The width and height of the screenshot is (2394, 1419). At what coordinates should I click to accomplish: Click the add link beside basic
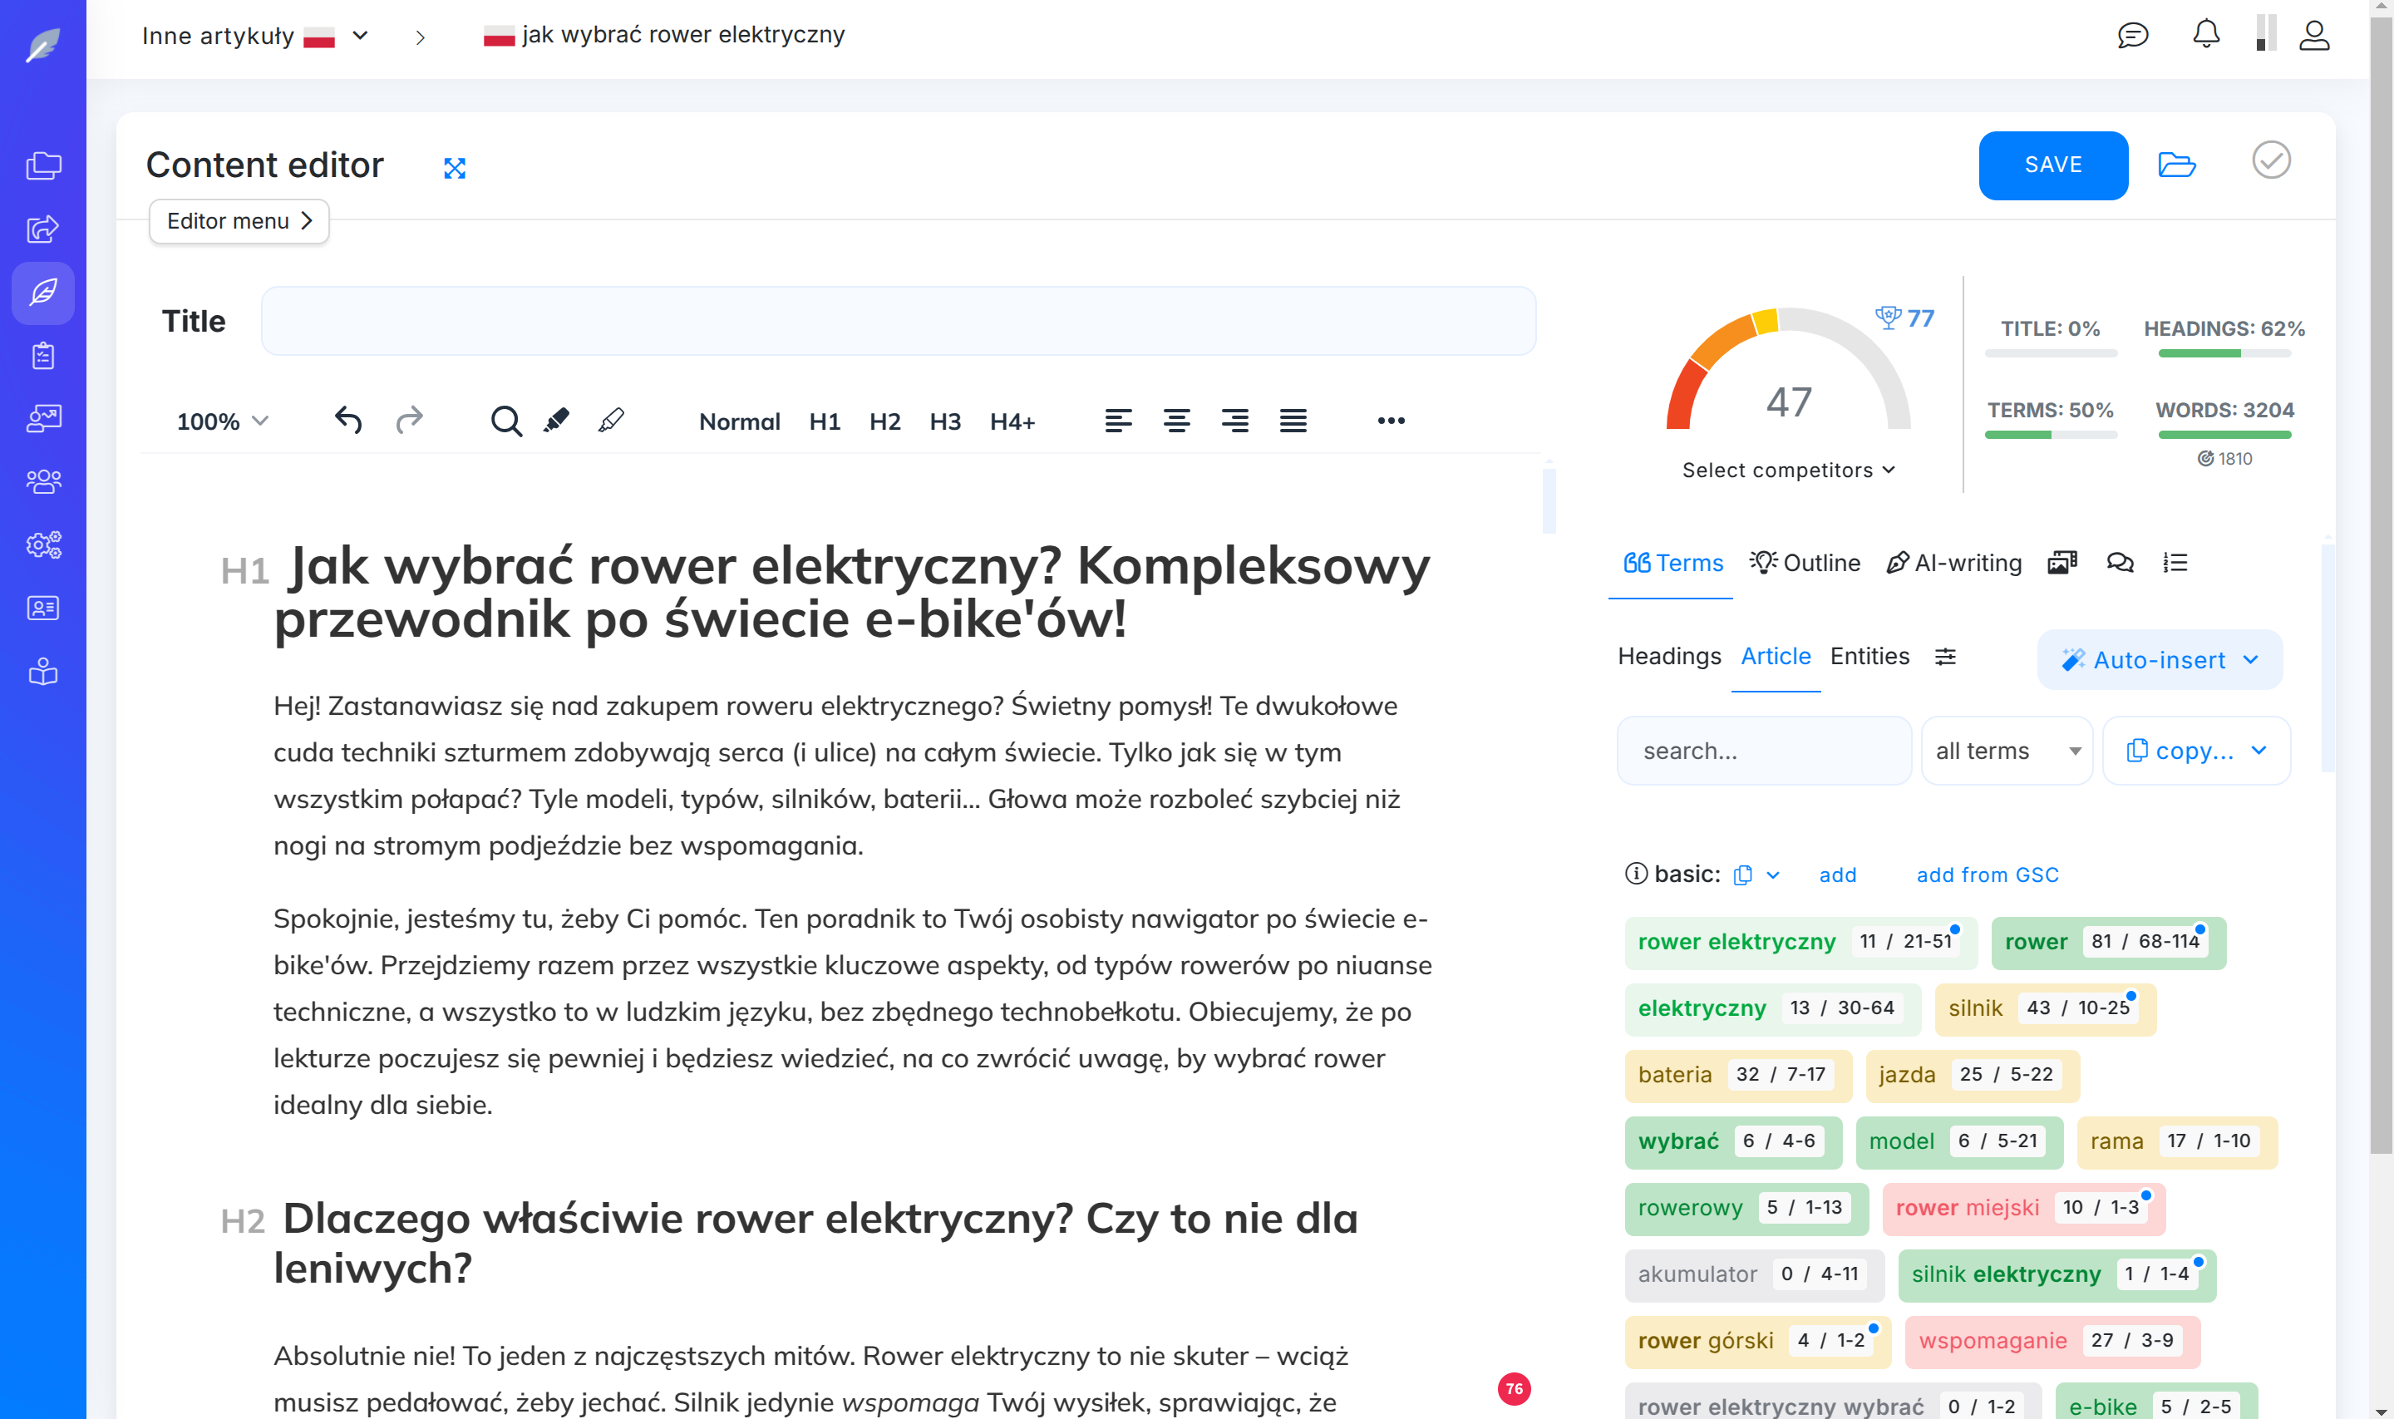(x=1836, y=875)
